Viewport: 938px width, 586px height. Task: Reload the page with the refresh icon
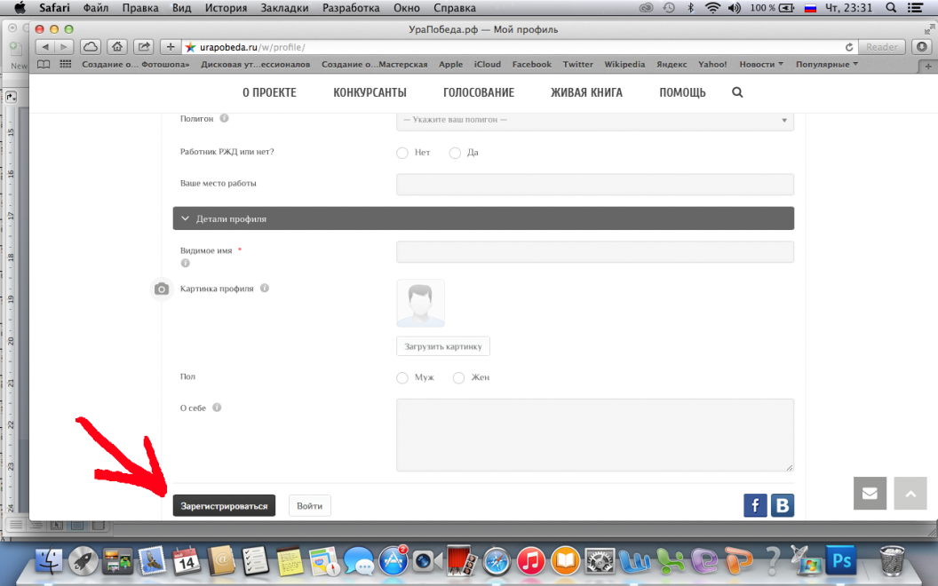click(x=849, y=47)
